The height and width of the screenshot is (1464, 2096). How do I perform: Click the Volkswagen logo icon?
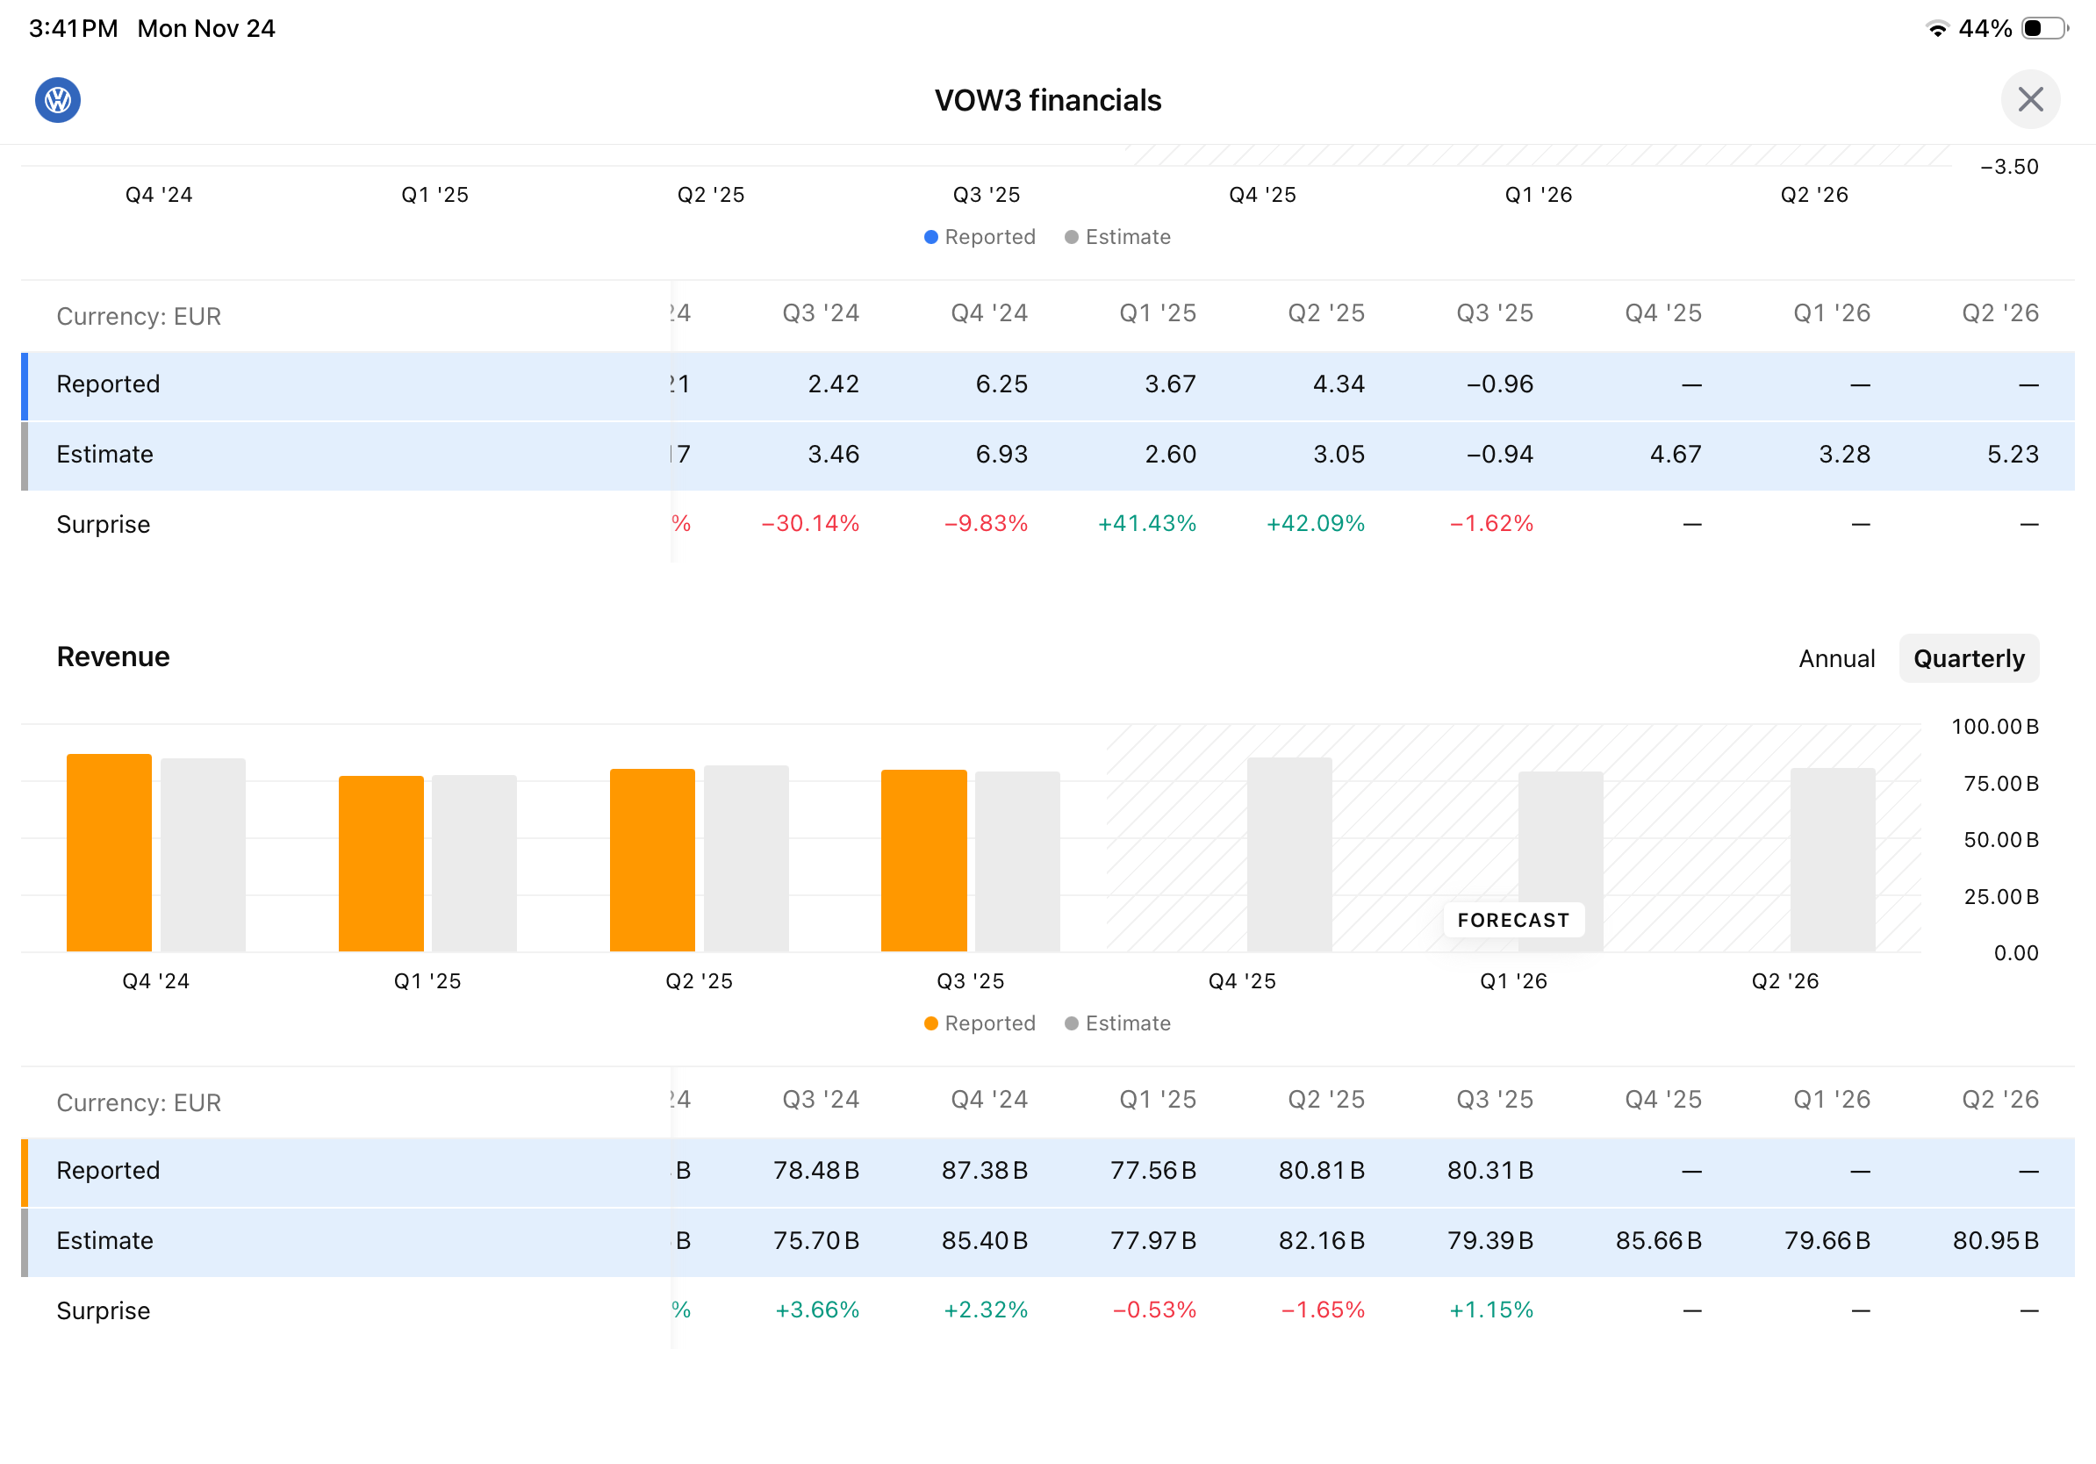coord(58,99)
